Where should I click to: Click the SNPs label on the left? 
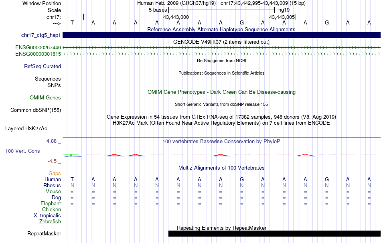[54, 85]
